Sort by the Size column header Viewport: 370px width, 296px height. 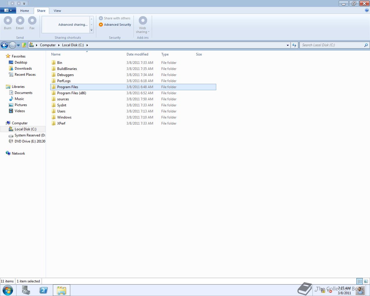[199, 54]
